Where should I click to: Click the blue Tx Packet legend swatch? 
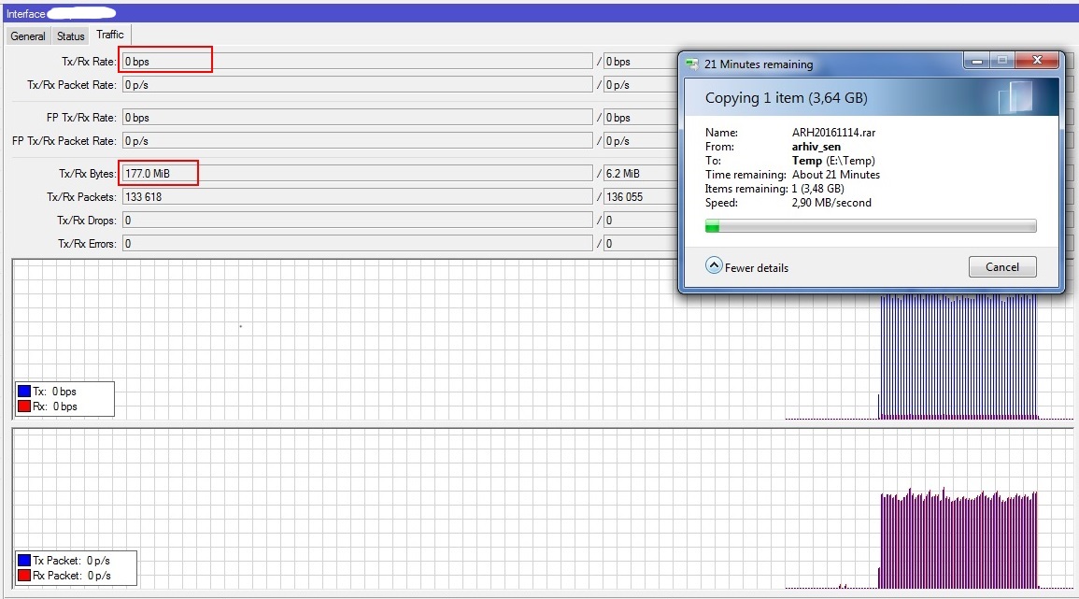24,561
